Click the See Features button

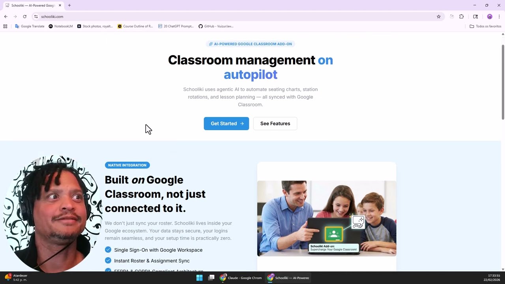pos(275,123)
